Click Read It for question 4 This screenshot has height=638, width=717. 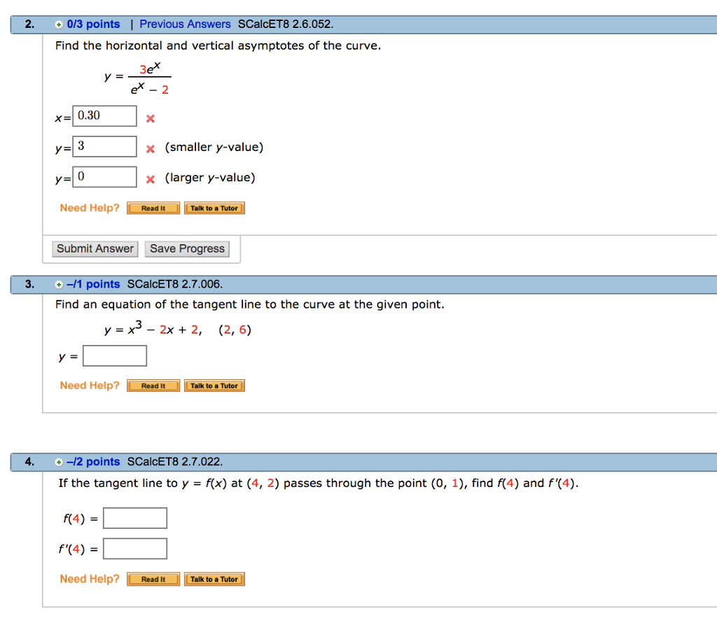point(153,579)
